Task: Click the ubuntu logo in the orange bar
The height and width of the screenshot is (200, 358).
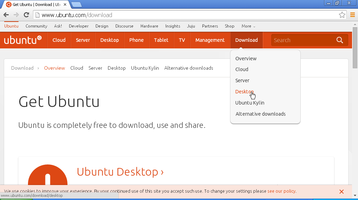Action: [x=23, y=40]
